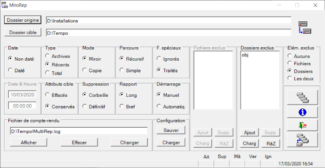Select the obj entry in Dossiers exclus
This screenshot has width=325, height=168.
(245, 55)
